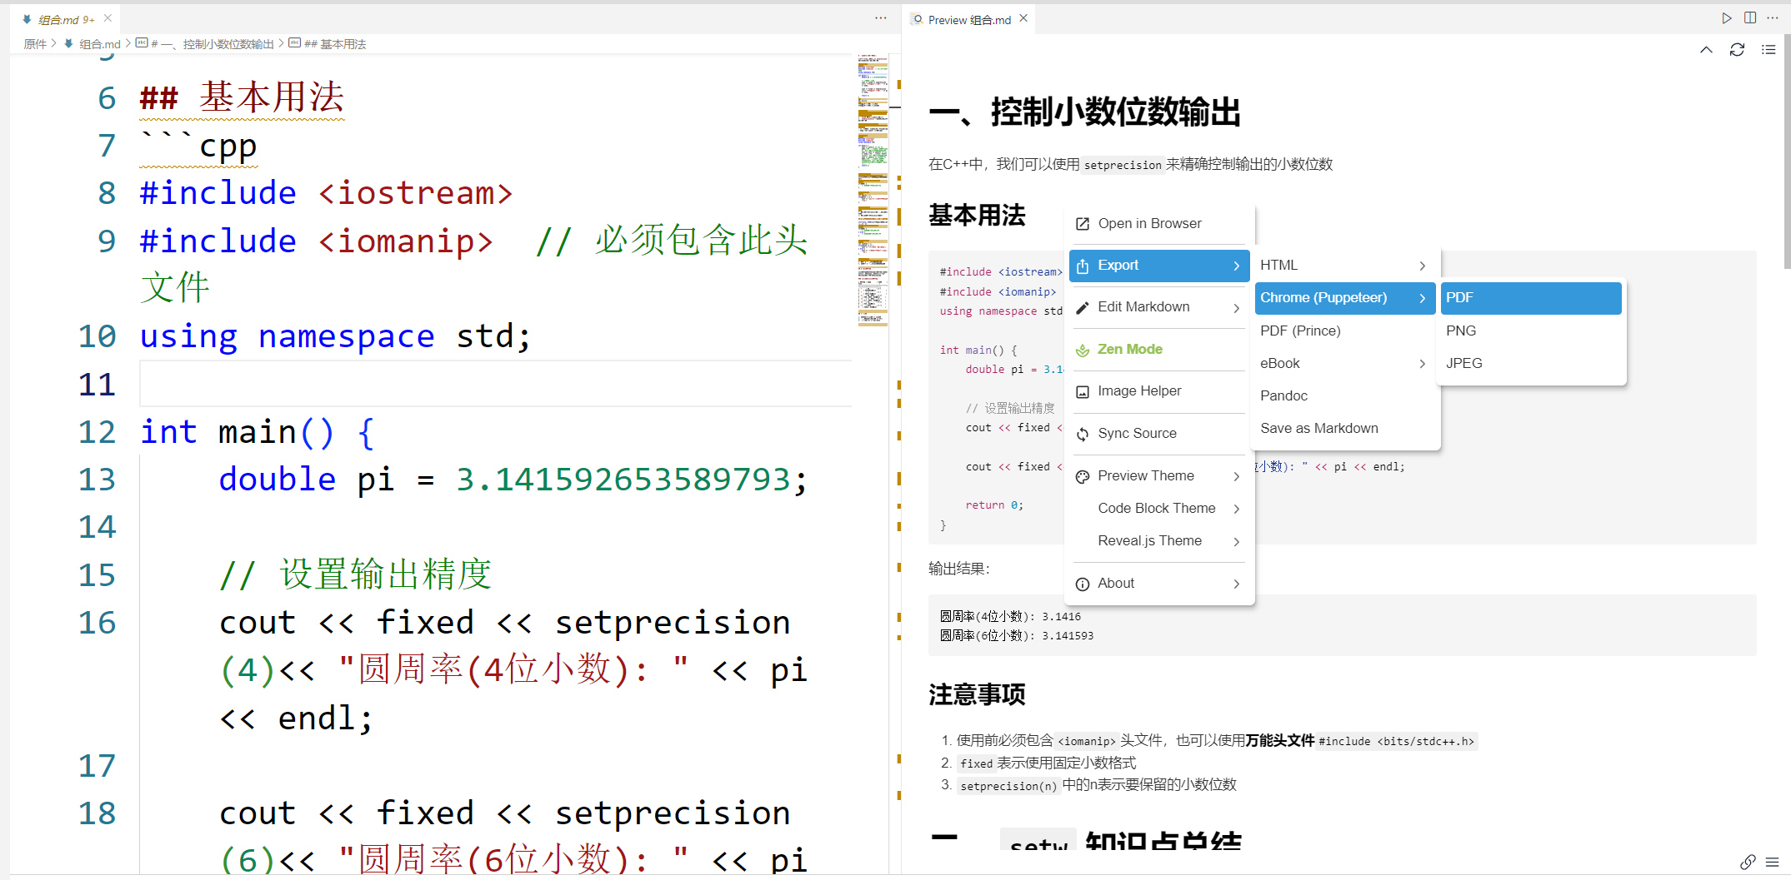Image resolution: width=1791 pixels, height=880 pixels.
Task: Click 组合.md in breadcrumb path
Action: (100, 44)
